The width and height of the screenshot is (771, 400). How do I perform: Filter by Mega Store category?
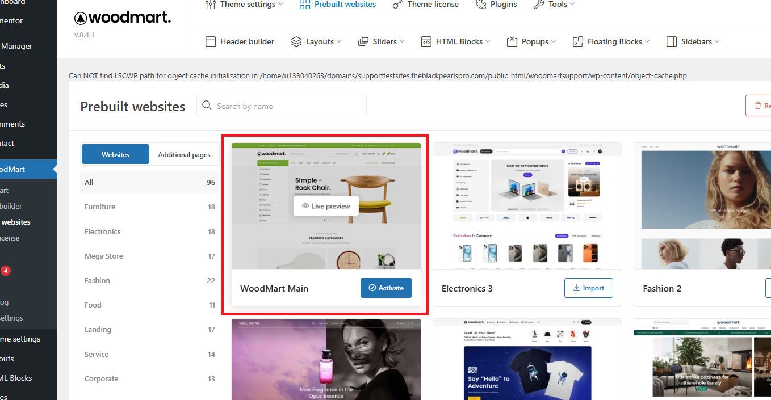point(149,256)
